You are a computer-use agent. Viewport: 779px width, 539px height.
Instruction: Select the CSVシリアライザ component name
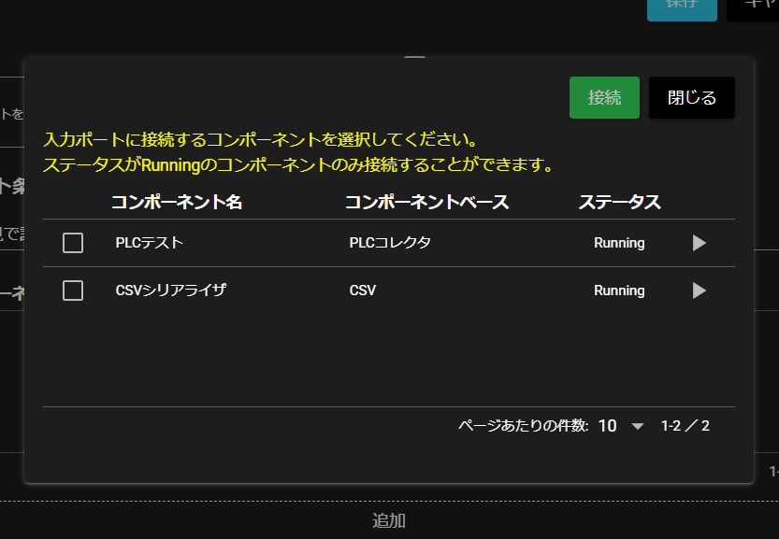[x=171, y=291]
